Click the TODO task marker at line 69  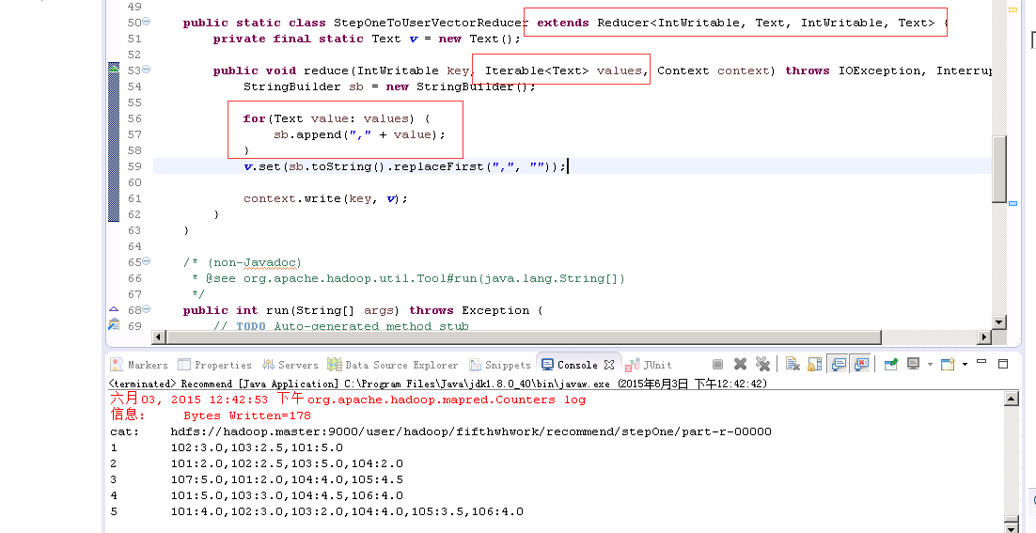pos(114,324)
